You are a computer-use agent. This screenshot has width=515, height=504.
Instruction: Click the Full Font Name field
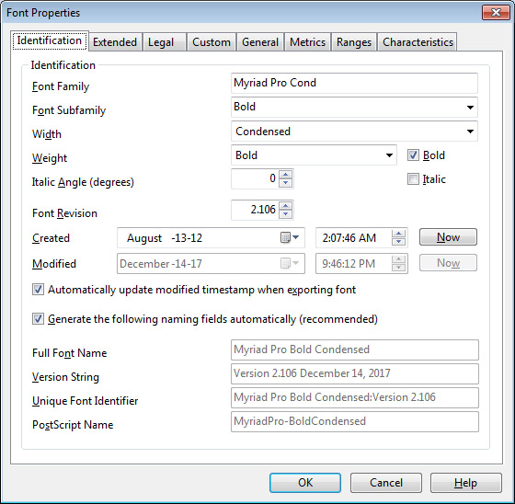tap(355, 349)
